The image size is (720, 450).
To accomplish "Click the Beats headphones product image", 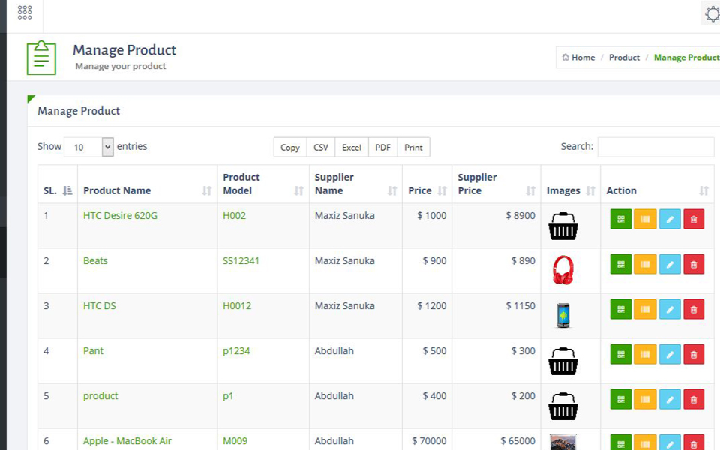I will (562, 270).
